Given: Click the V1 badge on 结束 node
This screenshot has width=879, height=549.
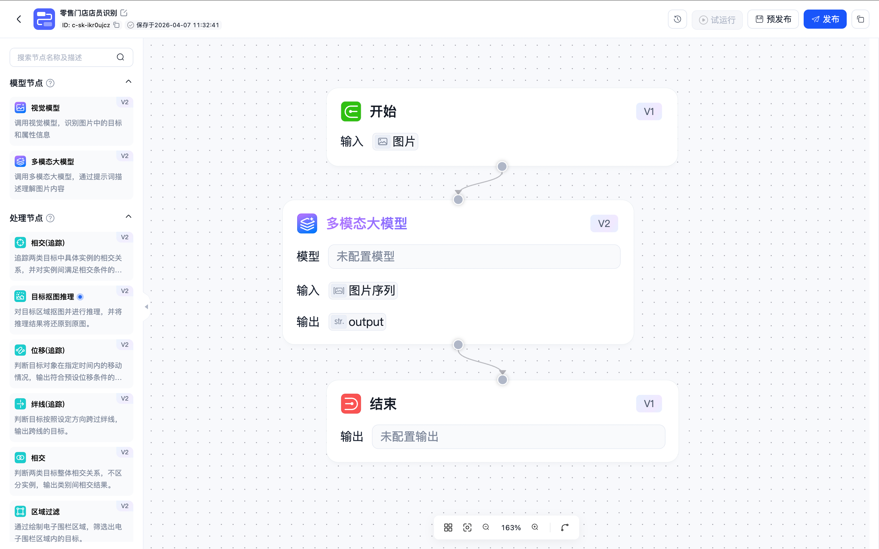Looking at the screenshot, I should click(x=648, y=404).
